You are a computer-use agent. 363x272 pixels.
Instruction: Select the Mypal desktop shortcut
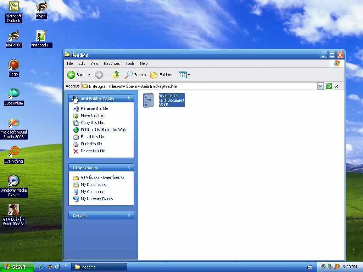tap(41, 10)
